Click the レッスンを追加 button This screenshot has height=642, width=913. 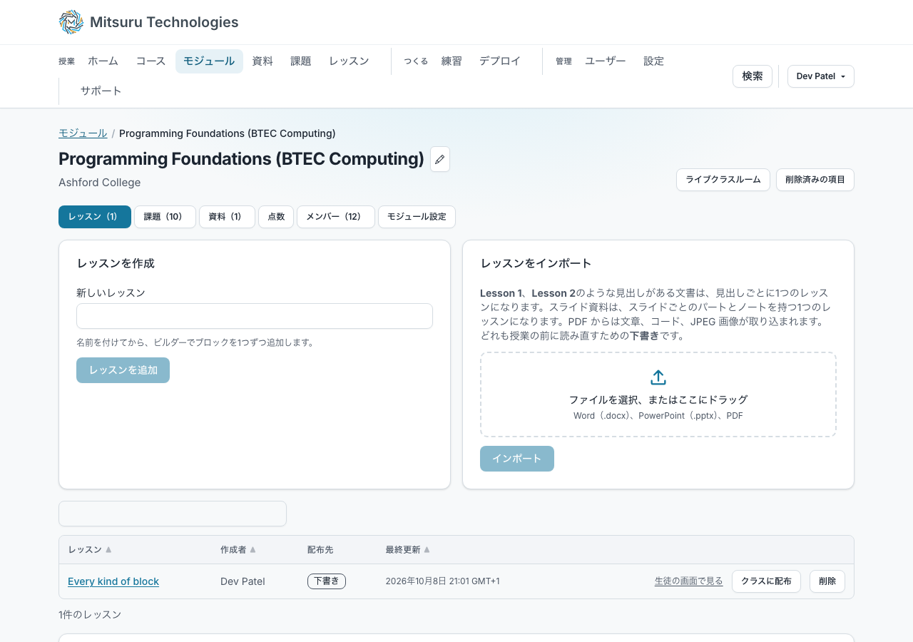pyautogui.click(x=123, y=370)
